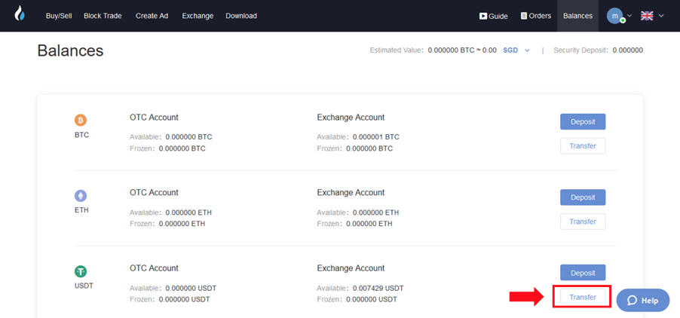
Task: Open Orders from the top bar
Action: [x=536, y=16]
